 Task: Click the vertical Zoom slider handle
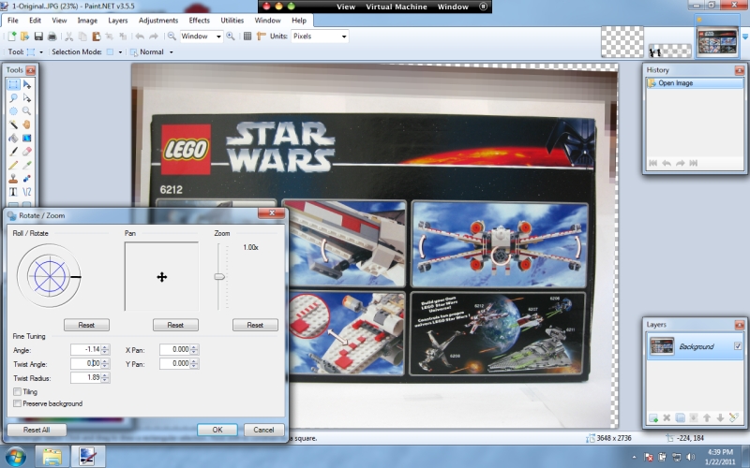pyautogui.click(x=219, y=276)
